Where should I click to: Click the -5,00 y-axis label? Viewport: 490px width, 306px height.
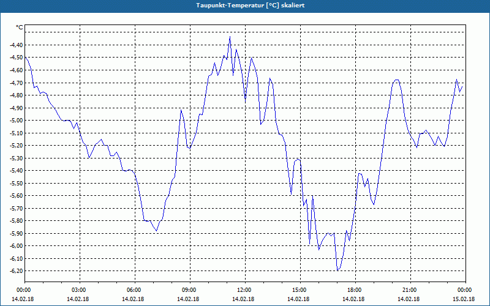pos(17,121)
